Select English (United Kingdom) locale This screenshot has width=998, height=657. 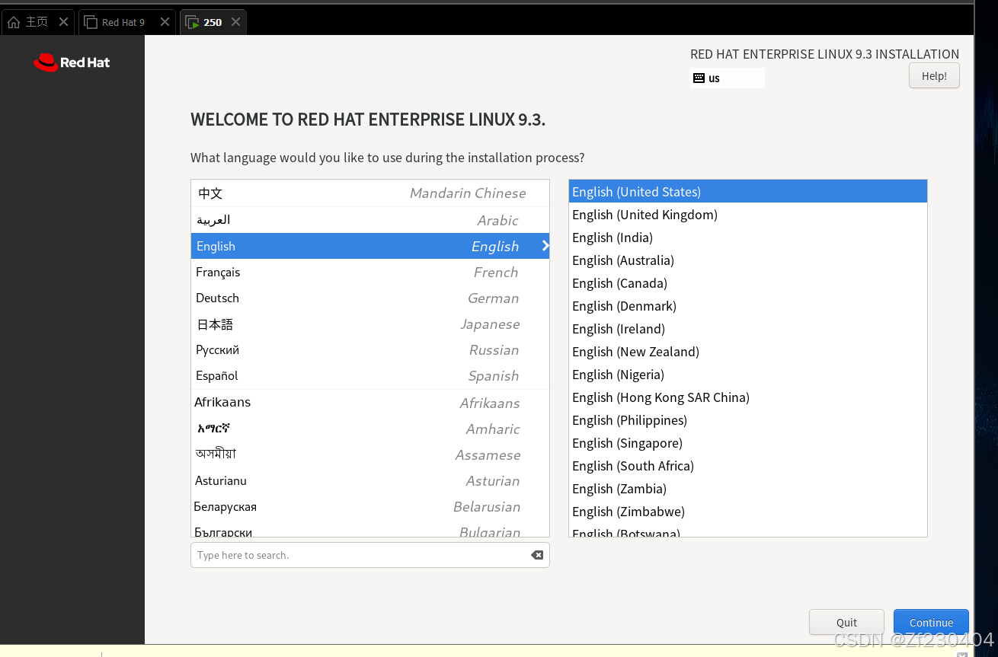pos(747,215)
